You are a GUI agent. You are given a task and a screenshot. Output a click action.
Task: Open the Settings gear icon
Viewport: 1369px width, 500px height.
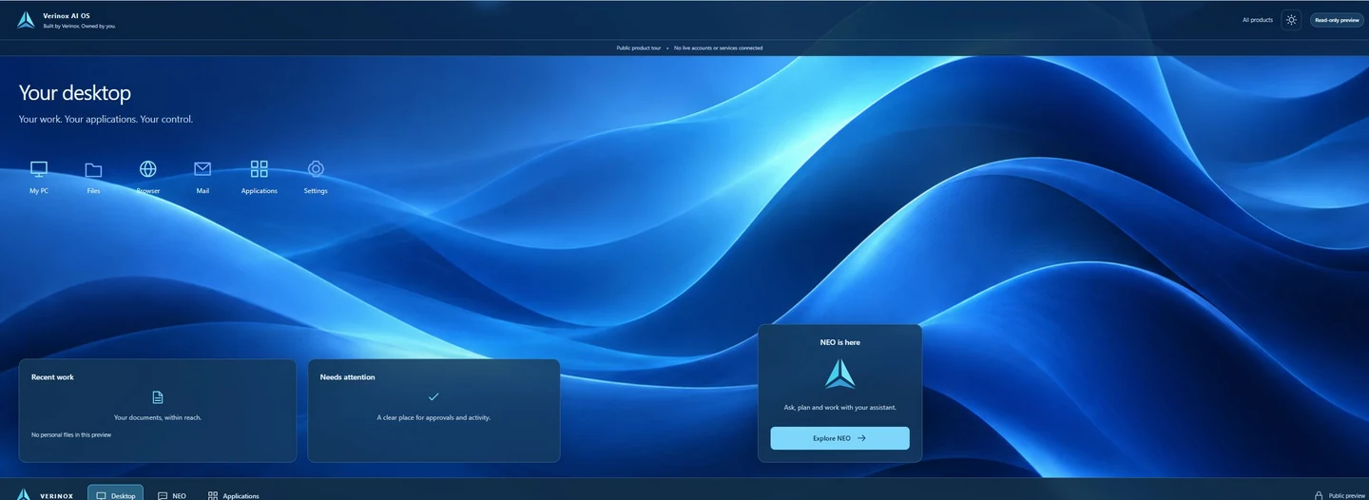pos(316,177)
